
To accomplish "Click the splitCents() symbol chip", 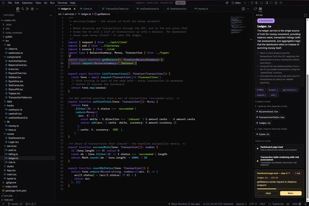I will pyautogui.click(x=290, y=90).
